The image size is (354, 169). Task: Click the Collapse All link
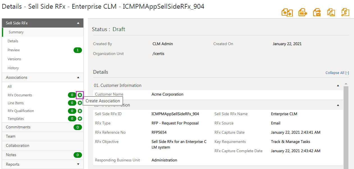coord(337,73)
